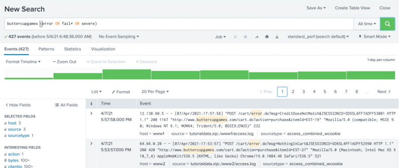The width and height of the screenshot is (399, 168).
Task: Click host = www2 field value
Action: coord(159,164)
